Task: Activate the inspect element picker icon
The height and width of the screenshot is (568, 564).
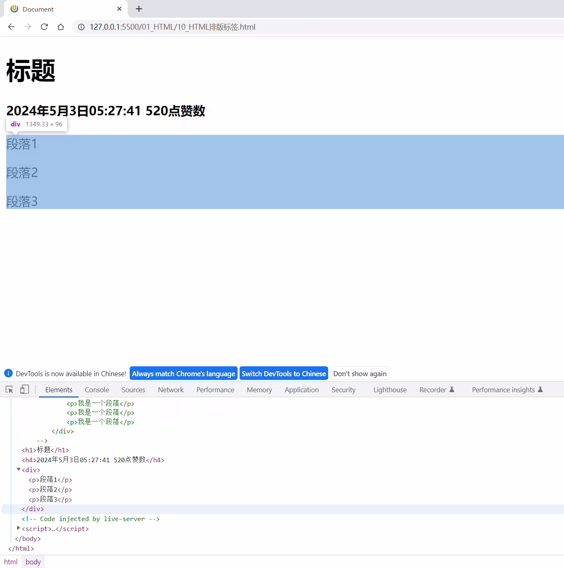Action: [9, 389]
